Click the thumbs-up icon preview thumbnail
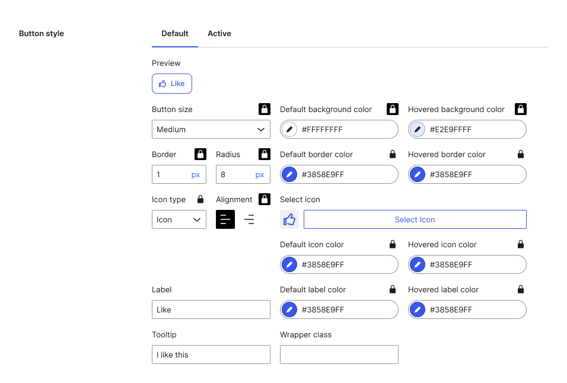 pyautogui.click(x=289, y=219)
